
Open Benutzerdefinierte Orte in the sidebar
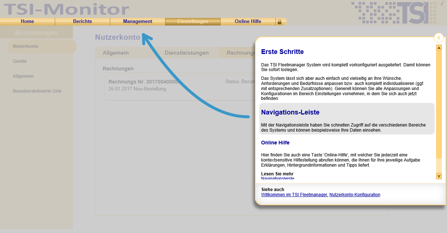(x=37, y=91)
